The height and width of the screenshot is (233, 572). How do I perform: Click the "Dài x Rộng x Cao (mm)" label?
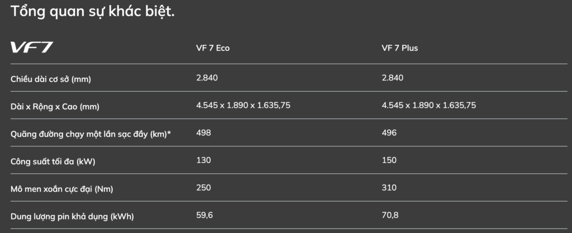pyautogui.click(x=55, y=106)
